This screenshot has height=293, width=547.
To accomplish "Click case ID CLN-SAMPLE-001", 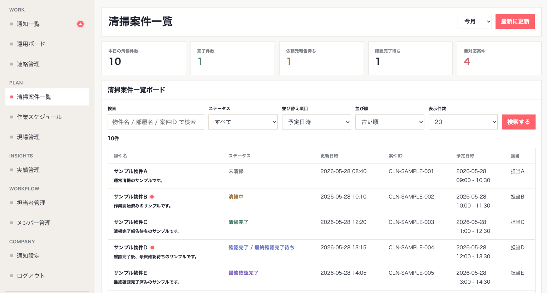I will [411, 171].
